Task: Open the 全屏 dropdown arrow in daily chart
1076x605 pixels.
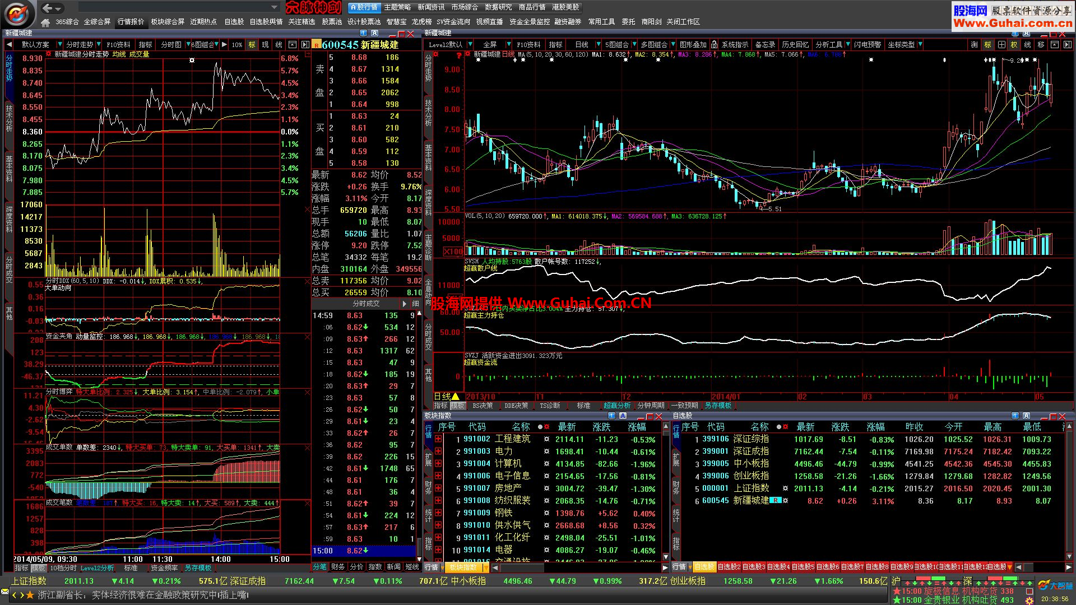Action: (x=508, y=44)
